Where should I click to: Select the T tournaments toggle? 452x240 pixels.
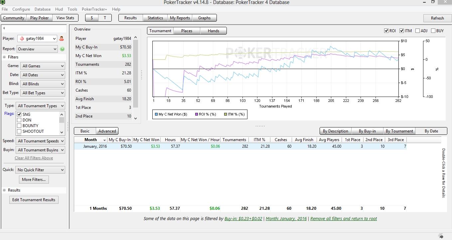(x=105, y=18)
